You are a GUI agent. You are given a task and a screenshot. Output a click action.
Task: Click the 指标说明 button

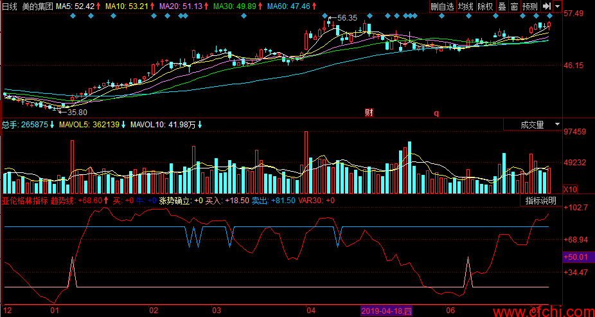541,201
